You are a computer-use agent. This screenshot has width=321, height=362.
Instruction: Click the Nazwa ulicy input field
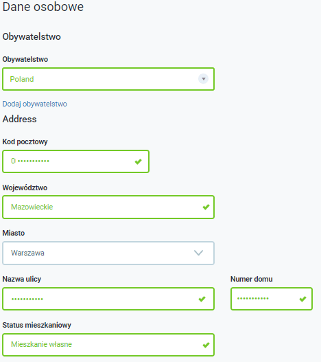pos(108,299)
